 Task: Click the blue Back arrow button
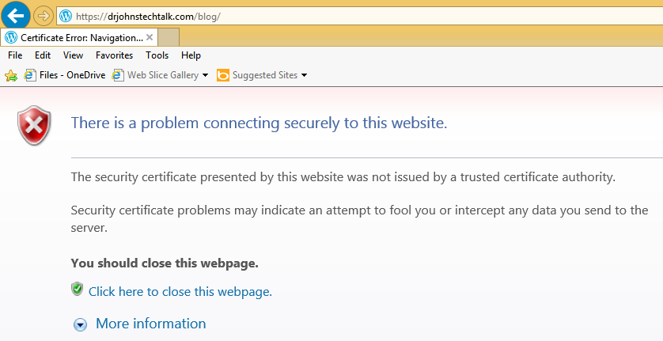click(x=15, y=16)
